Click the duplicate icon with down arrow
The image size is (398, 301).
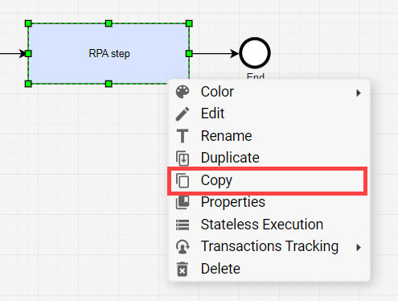pos(183,158)
